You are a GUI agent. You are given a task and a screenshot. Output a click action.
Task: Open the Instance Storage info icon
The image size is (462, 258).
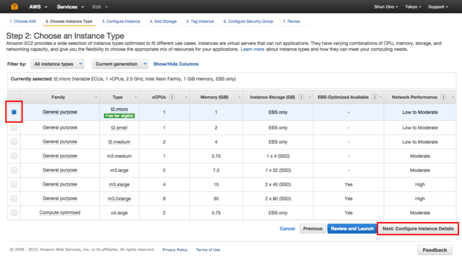pos(301,97)
